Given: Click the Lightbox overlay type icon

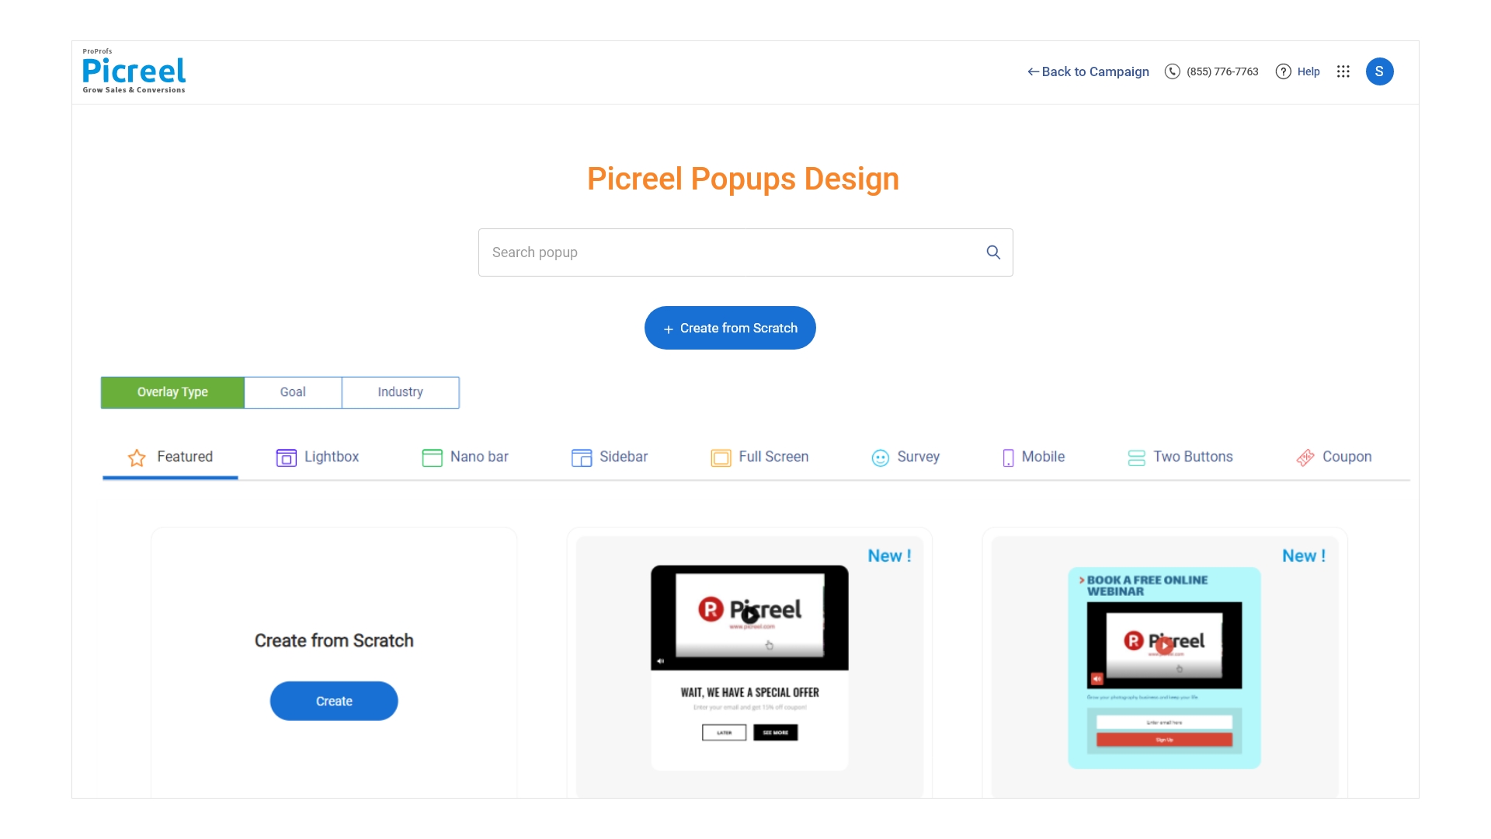Looking at the screenshot, I should 287,457.
